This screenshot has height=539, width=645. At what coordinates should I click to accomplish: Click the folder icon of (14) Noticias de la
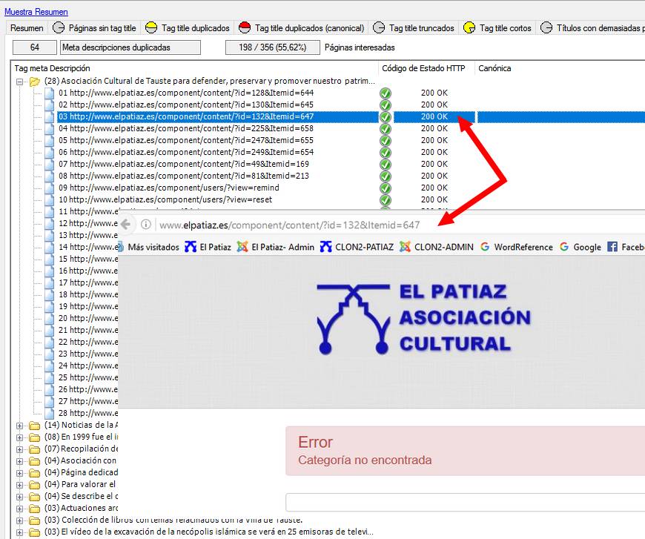pos(35,426)
